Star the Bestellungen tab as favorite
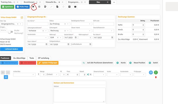 (x=37, y=2)
